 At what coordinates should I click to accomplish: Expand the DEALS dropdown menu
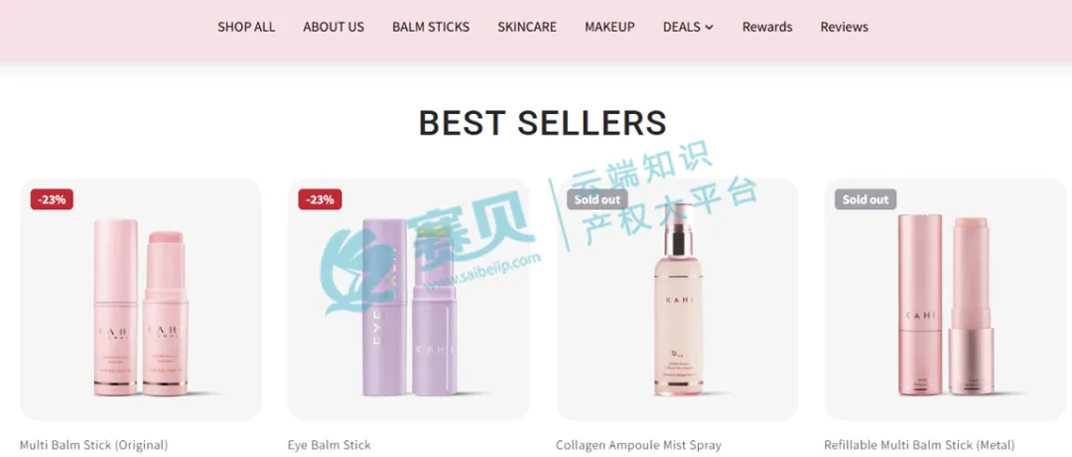point(688,28)
